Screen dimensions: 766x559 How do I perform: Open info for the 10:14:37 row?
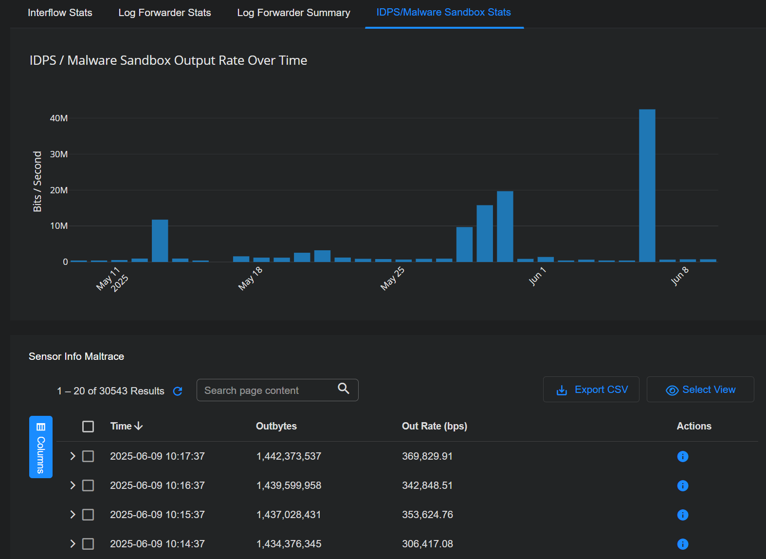click(x=682, y=544)
